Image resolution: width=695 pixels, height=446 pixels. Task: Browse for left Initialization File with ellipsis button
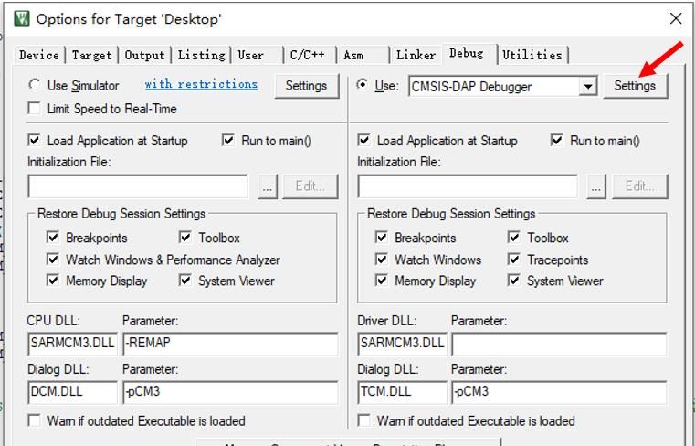point(268,186)
